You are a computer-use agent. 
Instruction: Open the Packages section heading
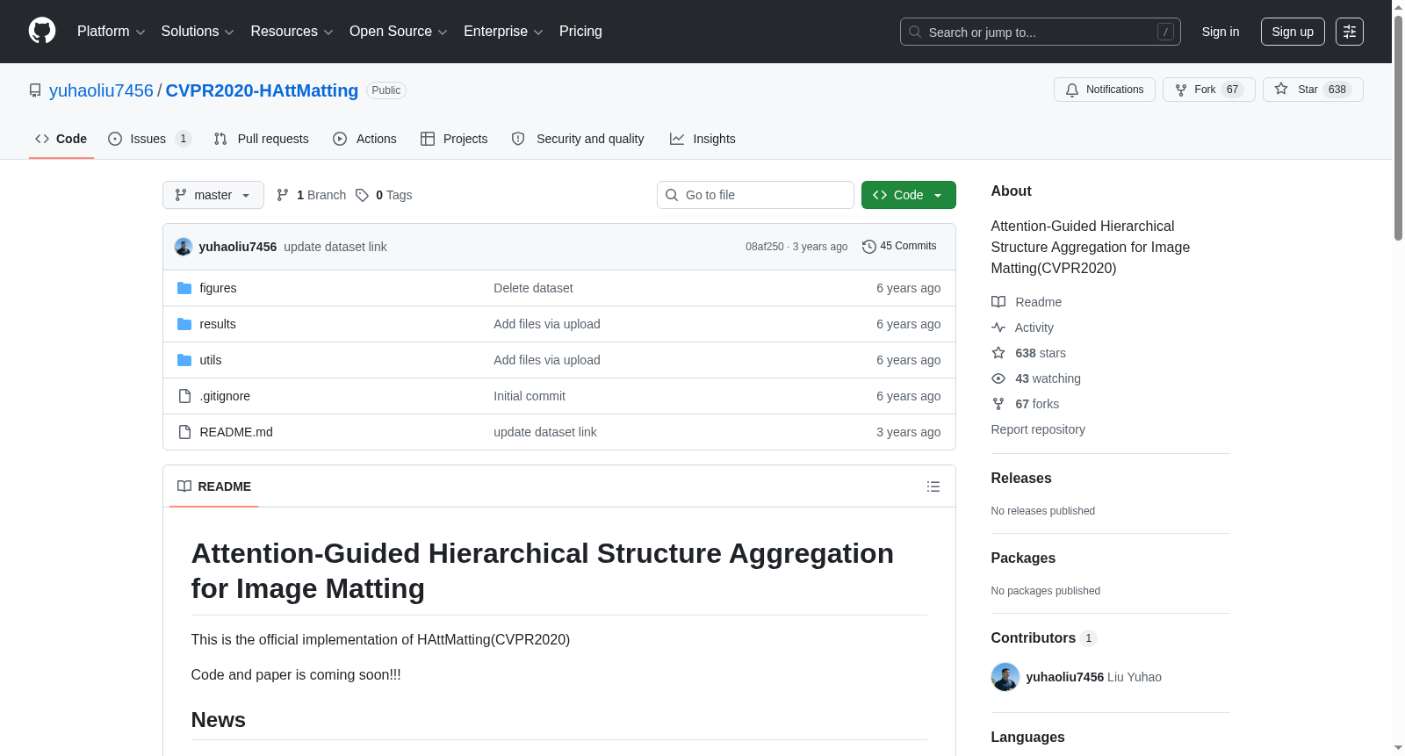point(1023,558)
